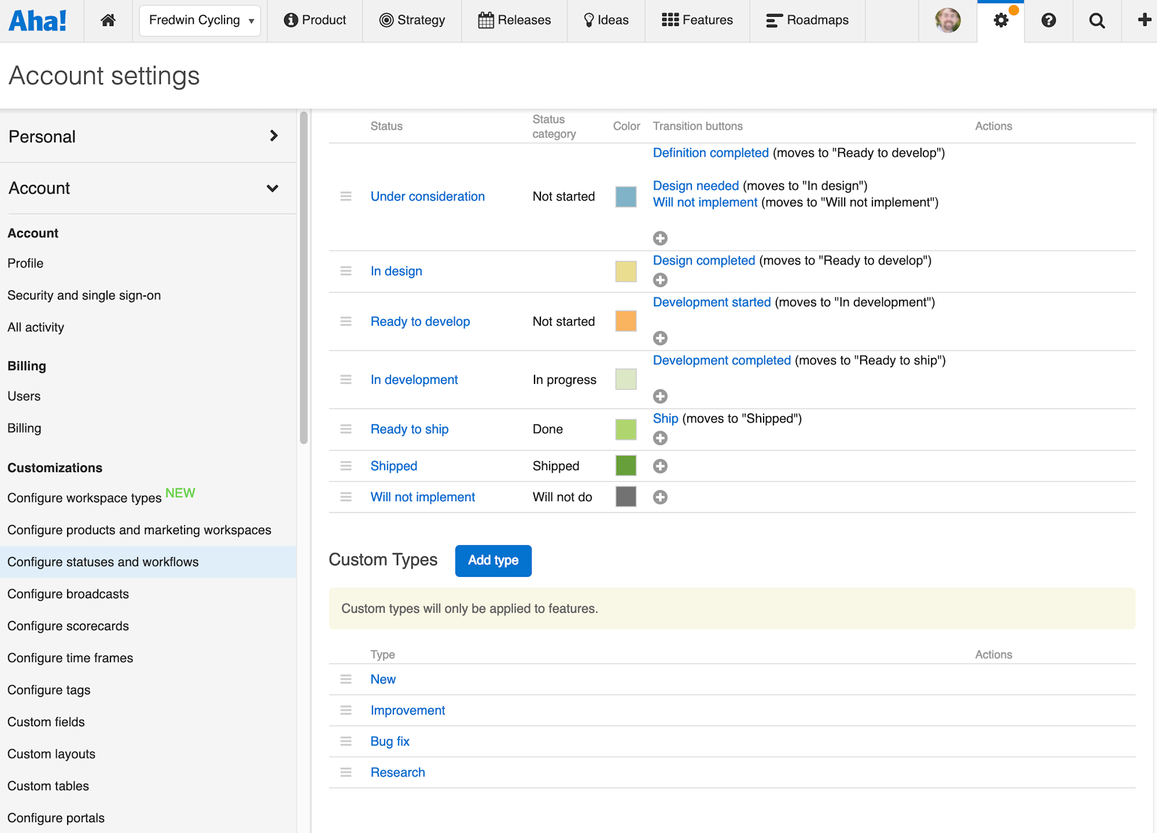Click the settings gear icon with orange badge

pyautogui.click(x=1001, y=20)
